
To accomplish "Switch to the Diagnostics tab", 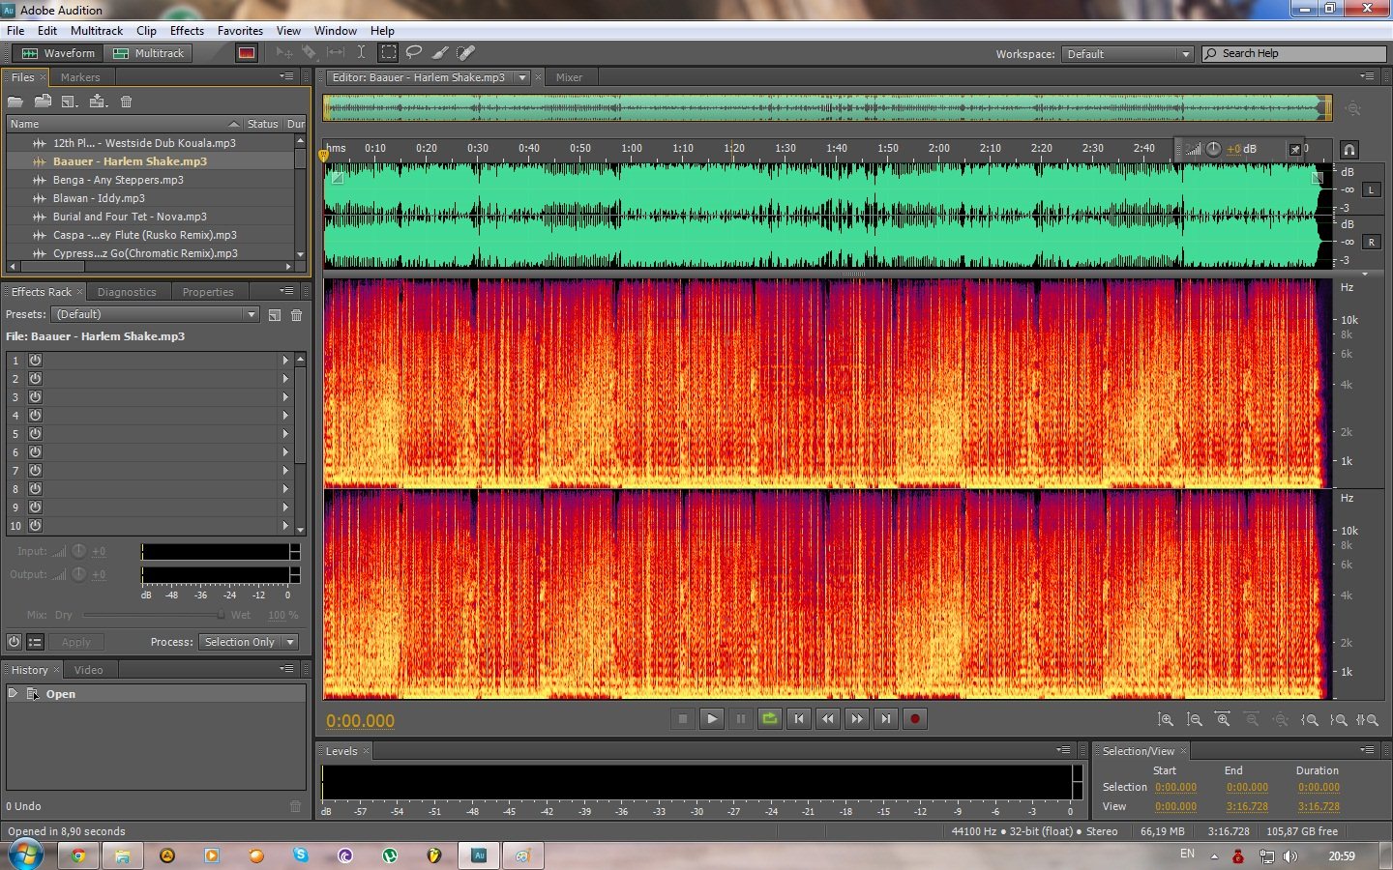I will (127, 292).
